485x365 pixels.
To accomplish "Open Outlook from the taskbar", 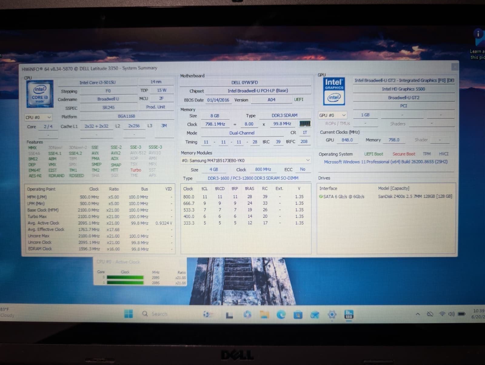I will tap(315, 315).
